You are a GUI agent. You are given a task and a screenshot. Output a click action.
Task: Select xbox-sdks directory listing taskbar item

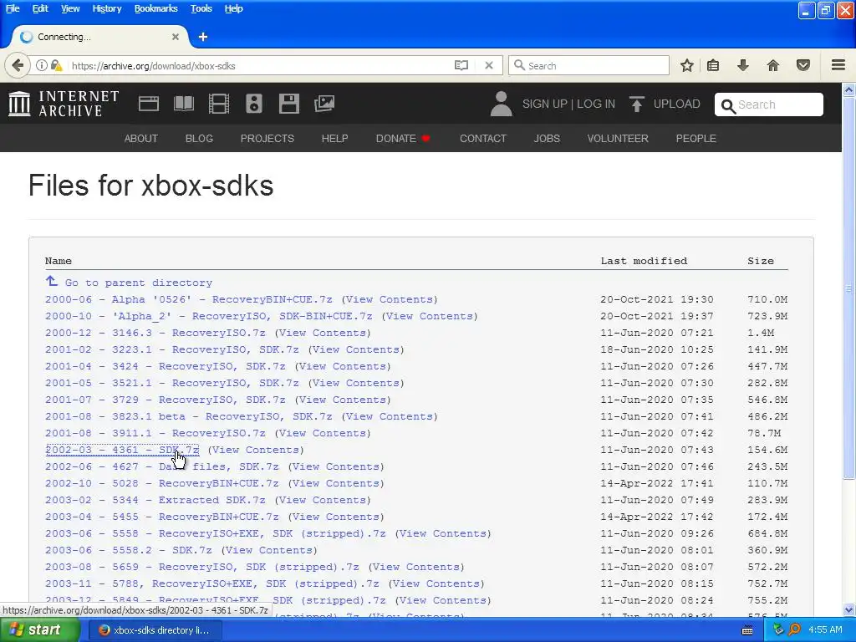[154, 630]
